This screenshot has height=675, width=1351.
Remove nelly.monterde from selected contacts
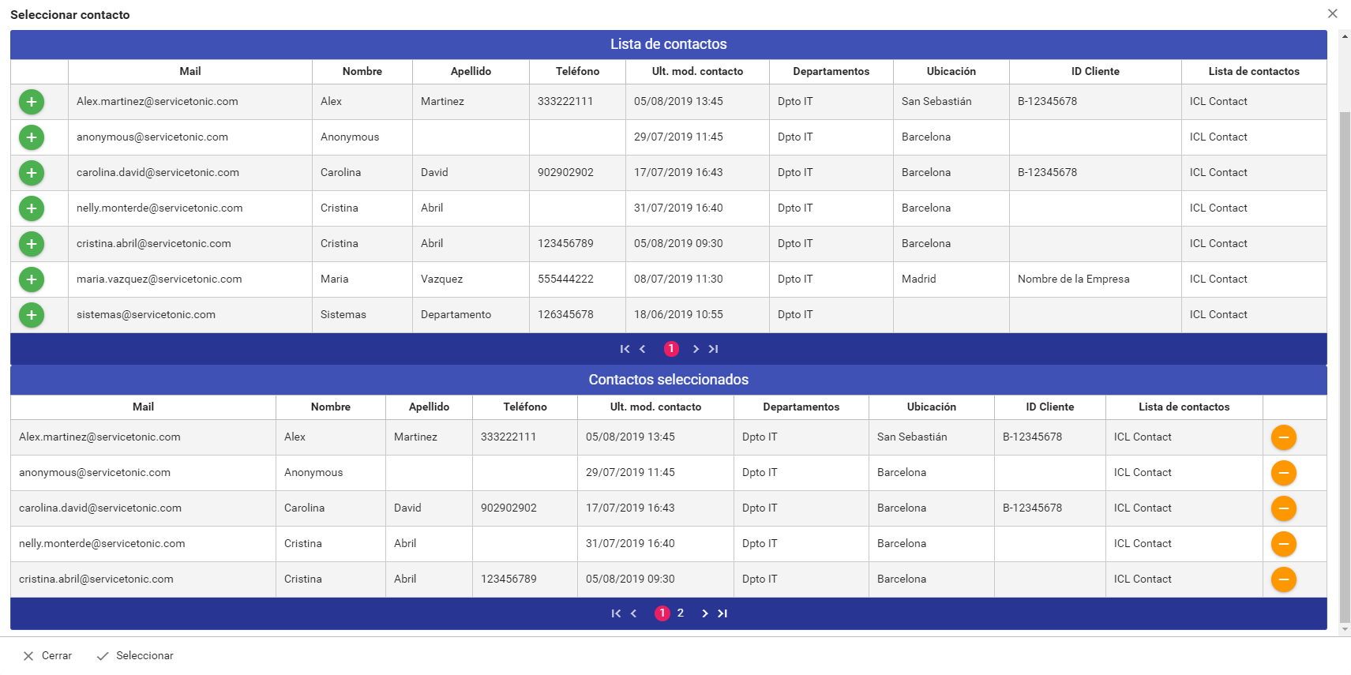(1284, 544)
